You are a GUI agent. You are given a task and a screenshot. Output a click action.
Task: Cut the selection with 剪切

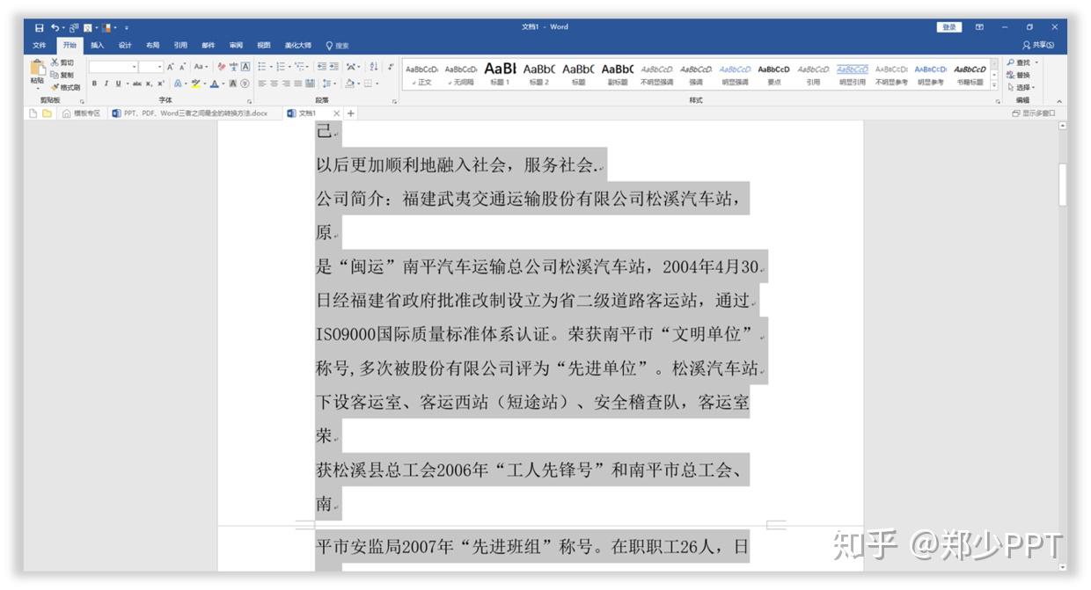(x=62, y=62)
